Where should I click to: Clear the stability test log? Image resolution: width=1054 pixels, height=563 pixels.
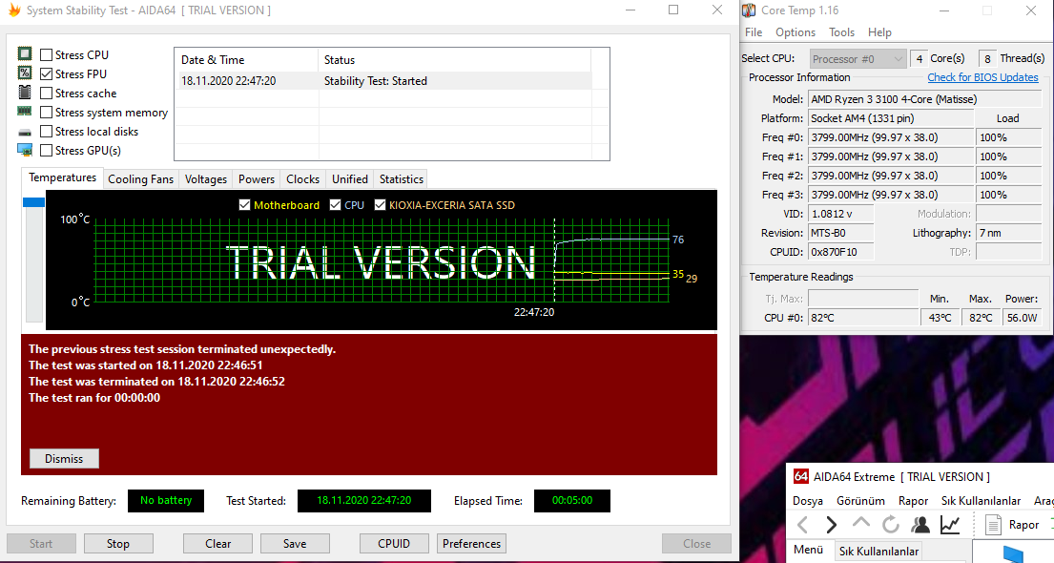coord(217,544)
